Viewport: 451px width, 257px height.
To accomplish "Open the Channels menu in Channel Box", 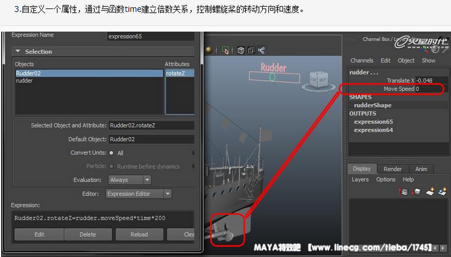I will point(362,61).
